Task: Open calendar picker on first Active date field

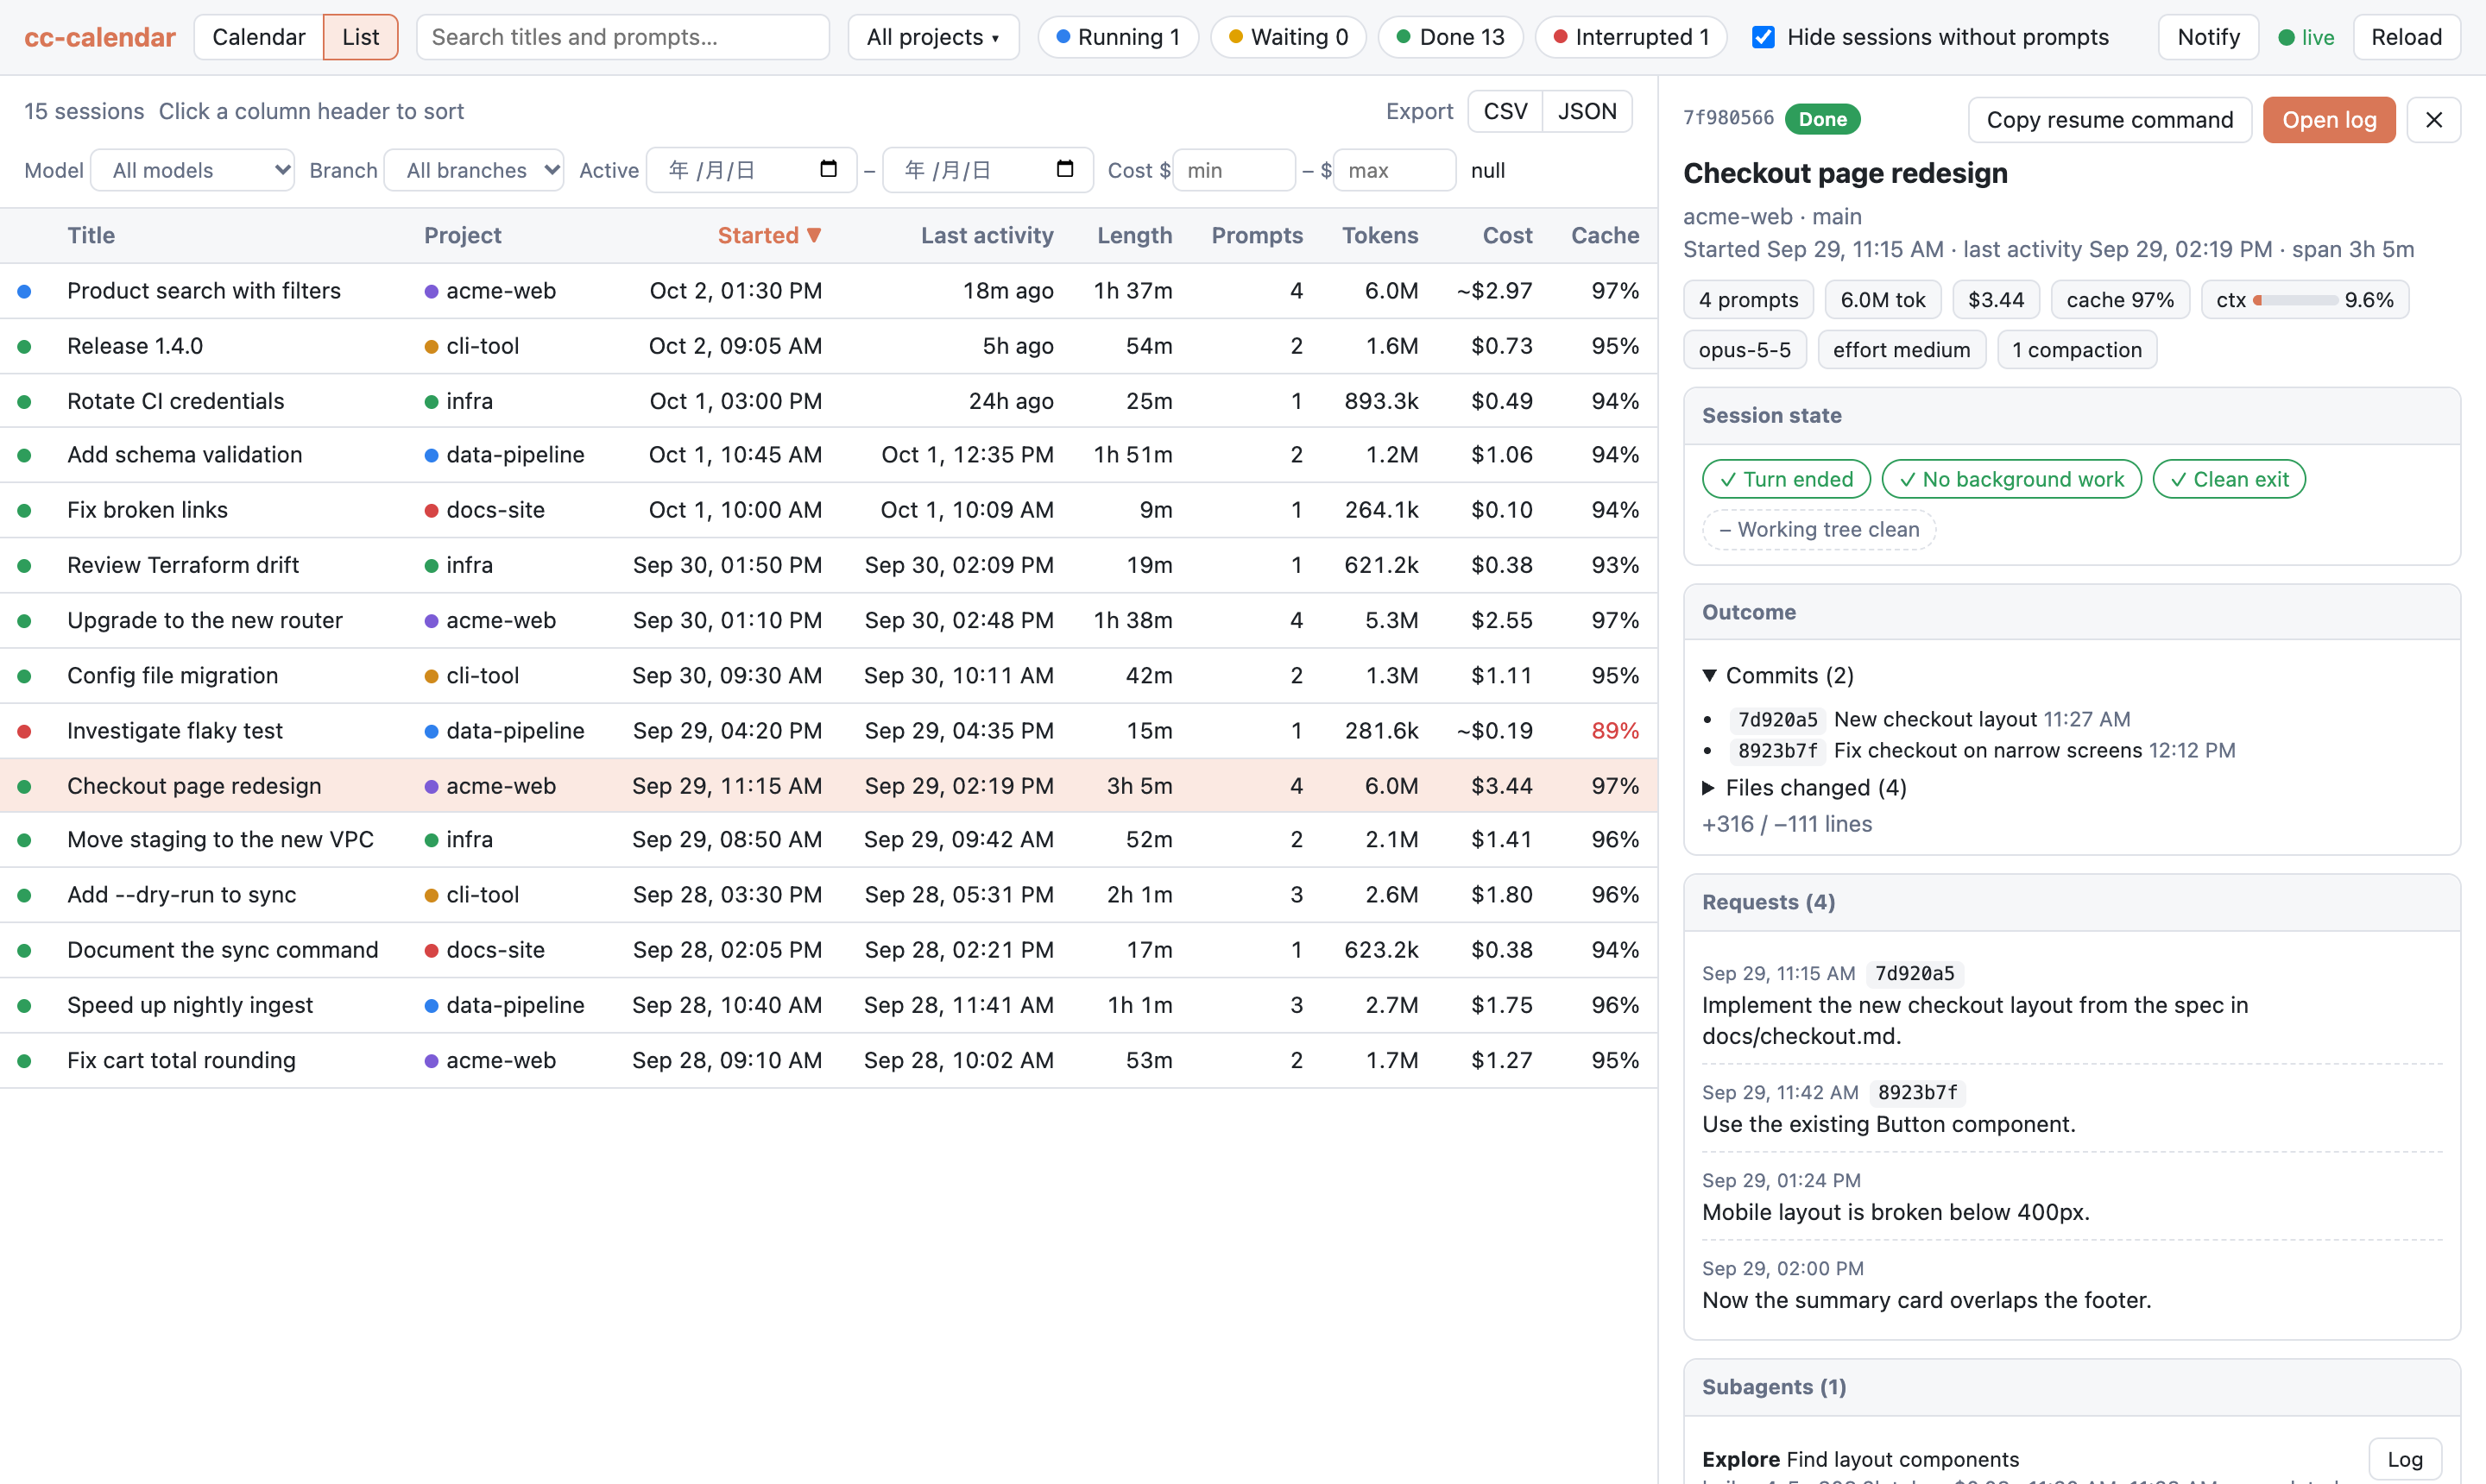Action: click(x=829, y=169)
